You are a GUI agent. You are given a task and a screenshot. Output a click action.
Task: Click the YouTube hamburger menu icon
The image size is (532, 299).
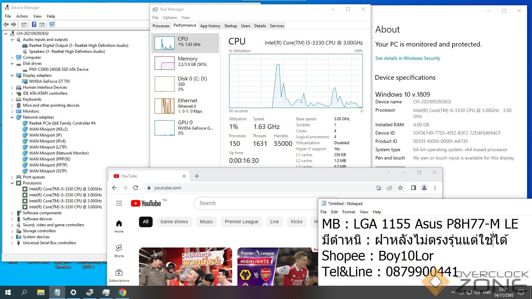(x=119, y=203)
